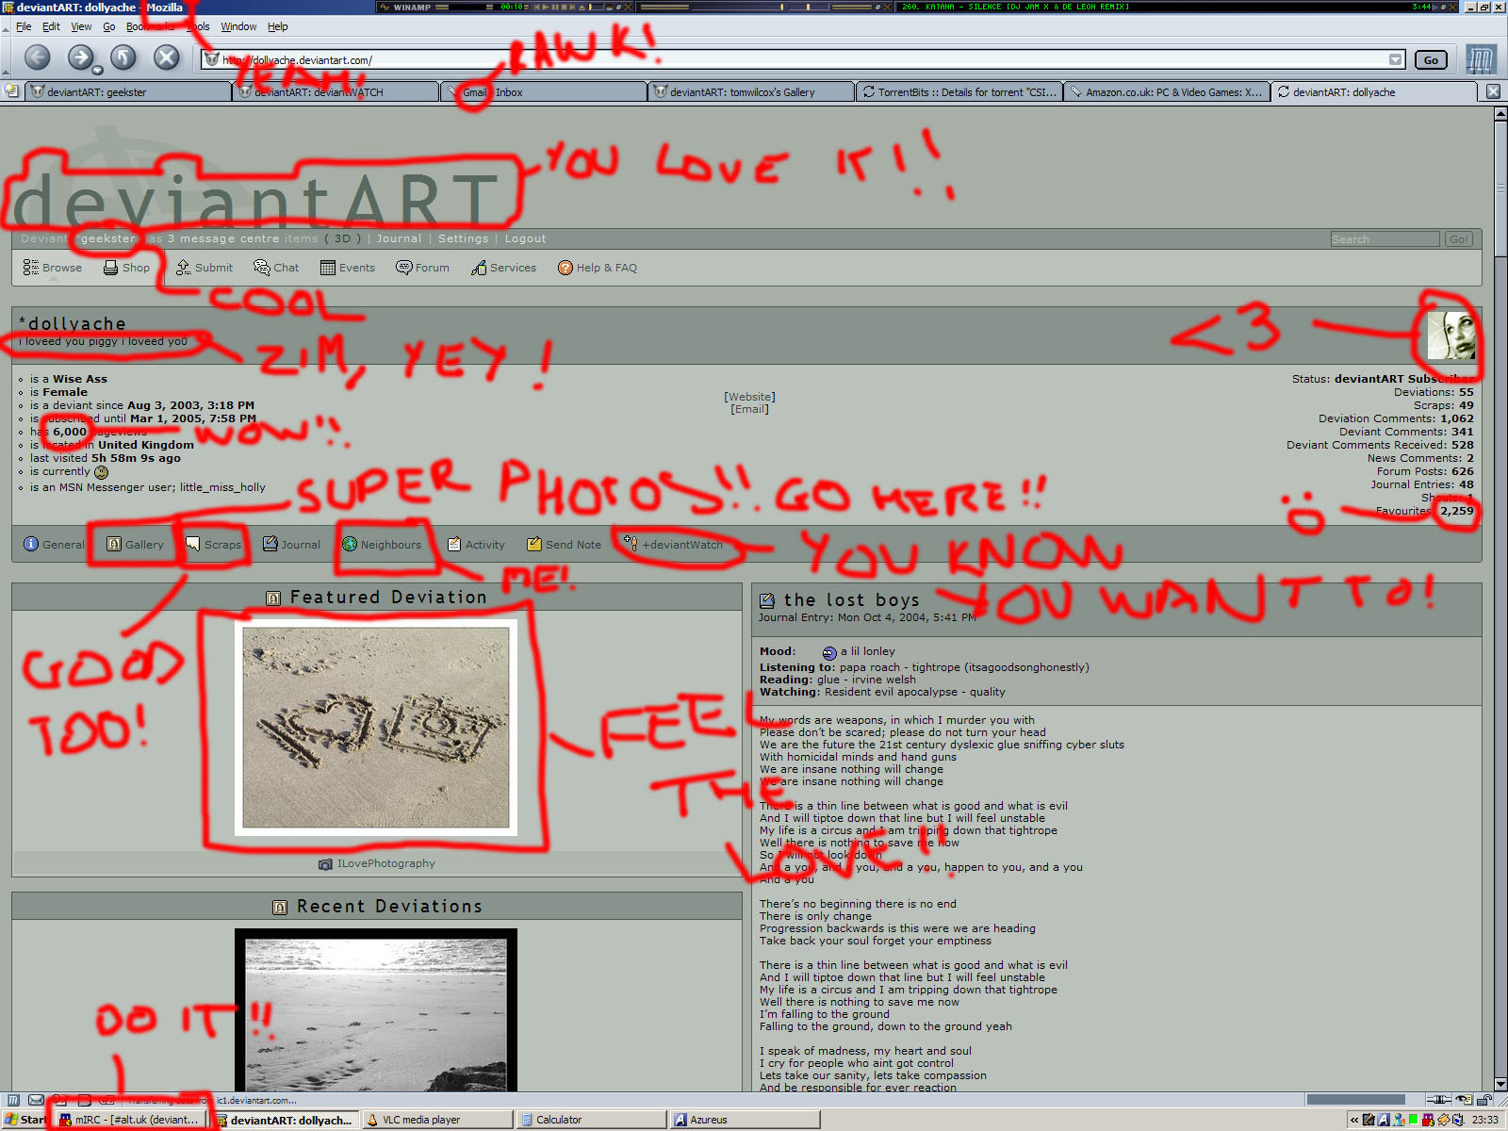Screen dimensions: 1508x1131
Task: Switch to the Gmail Inbox tab
Action: tap(544, 91)
